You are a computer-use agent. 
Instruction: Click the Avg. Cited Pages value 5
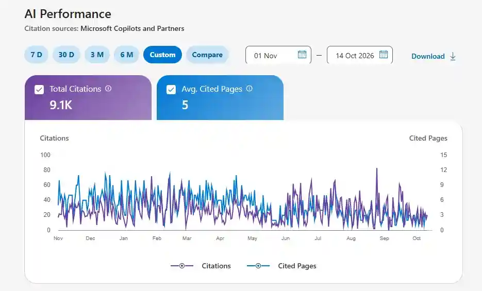click(185, 105)
